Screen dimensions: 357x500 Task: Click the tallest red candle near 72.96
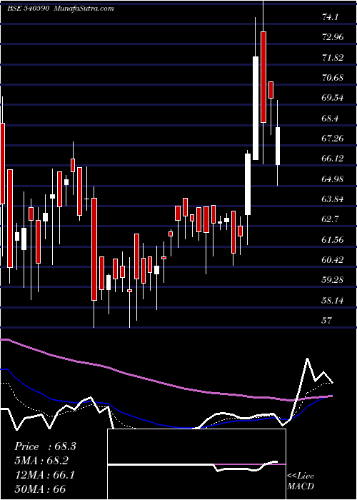coord(263,77)
